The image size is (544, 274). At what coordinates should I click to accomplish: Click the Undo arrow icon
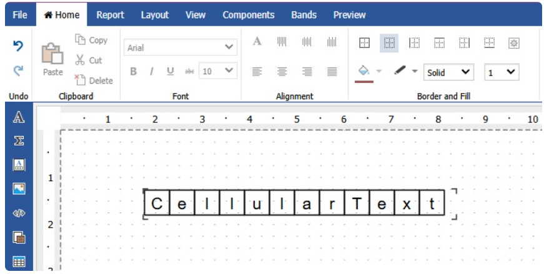(x=19, y=46)
